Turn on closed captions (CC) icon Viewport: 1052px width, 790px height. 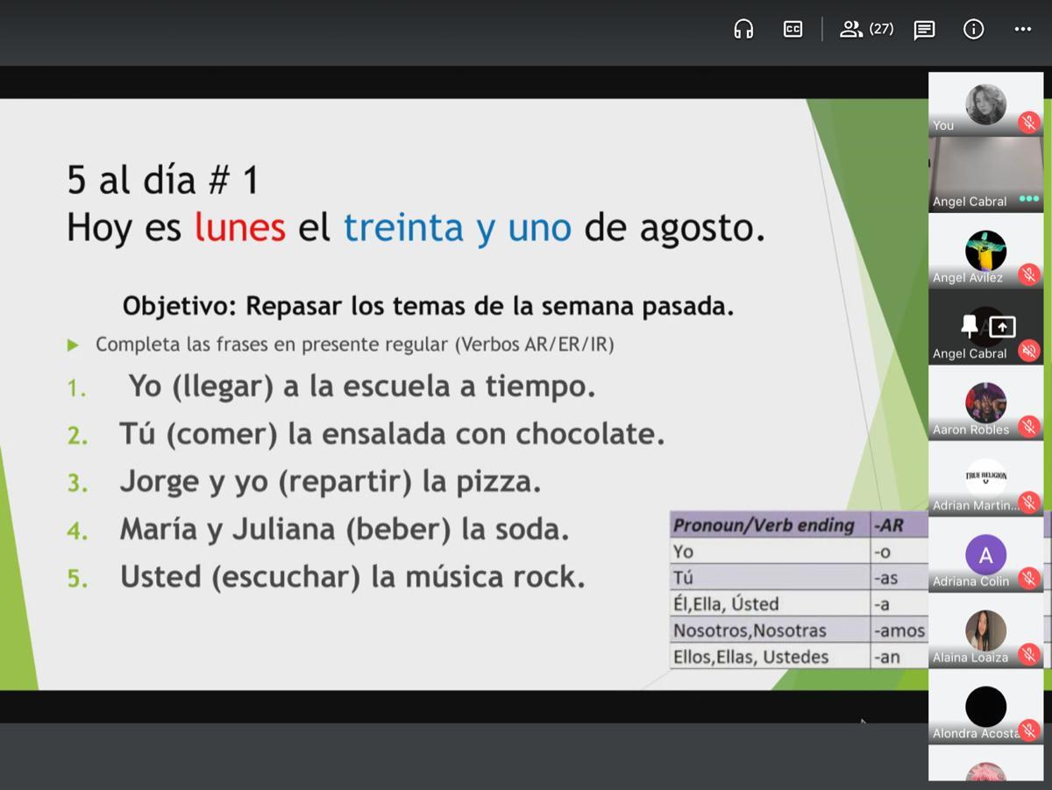(793, 29)
